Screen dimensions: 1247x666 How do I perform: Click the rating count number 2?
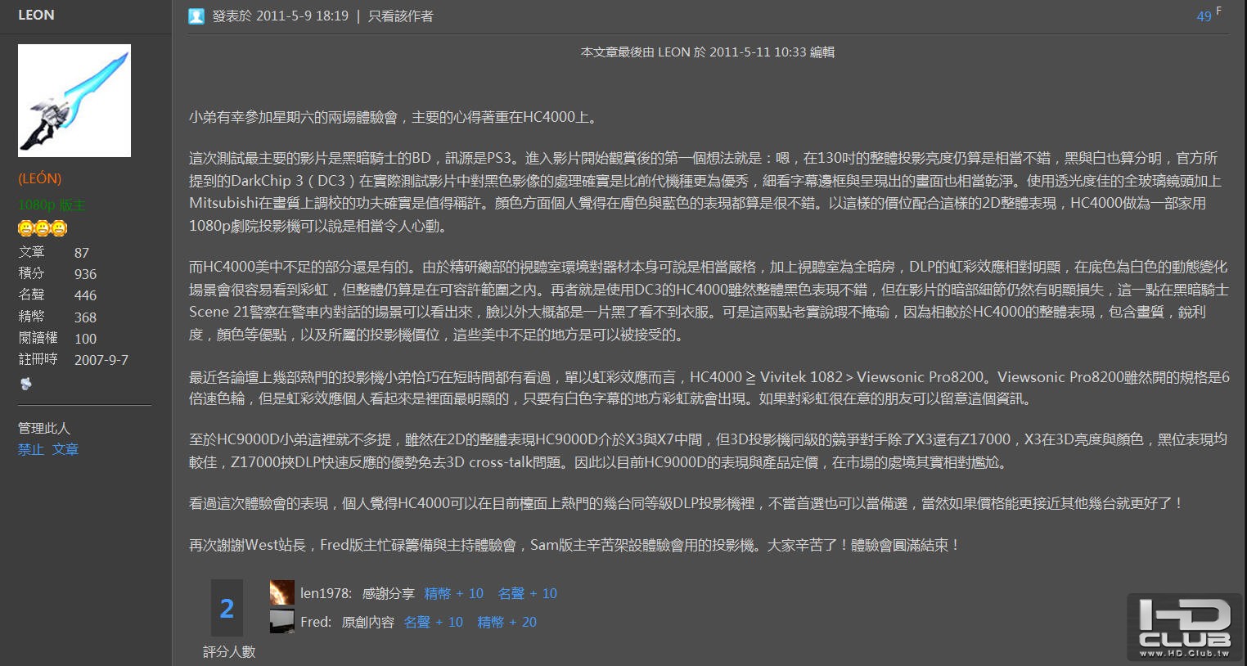pos(227,608)
